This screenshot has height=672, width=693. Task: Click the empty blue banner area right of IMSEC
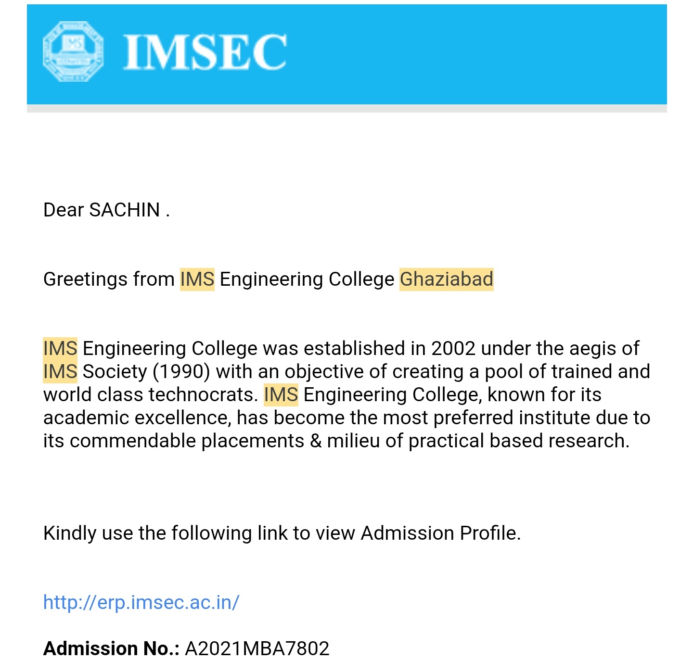coord(476,54)
